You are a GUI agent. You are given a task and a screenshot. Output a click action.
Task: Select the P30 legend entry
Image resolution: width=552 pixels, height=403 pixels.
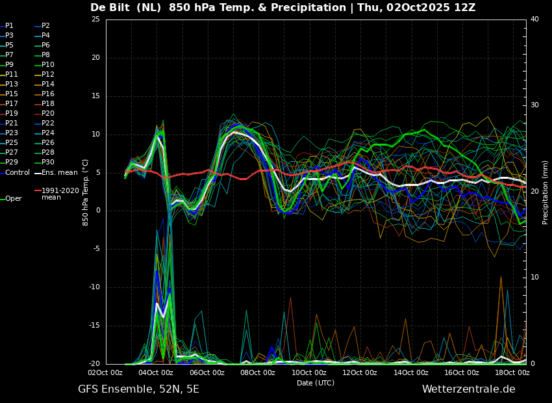[48, 162]
